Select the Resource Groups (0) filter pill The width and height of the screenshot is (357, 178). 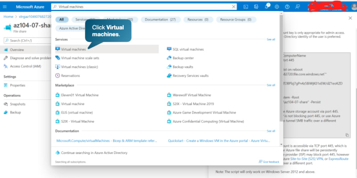click(236, 20)
